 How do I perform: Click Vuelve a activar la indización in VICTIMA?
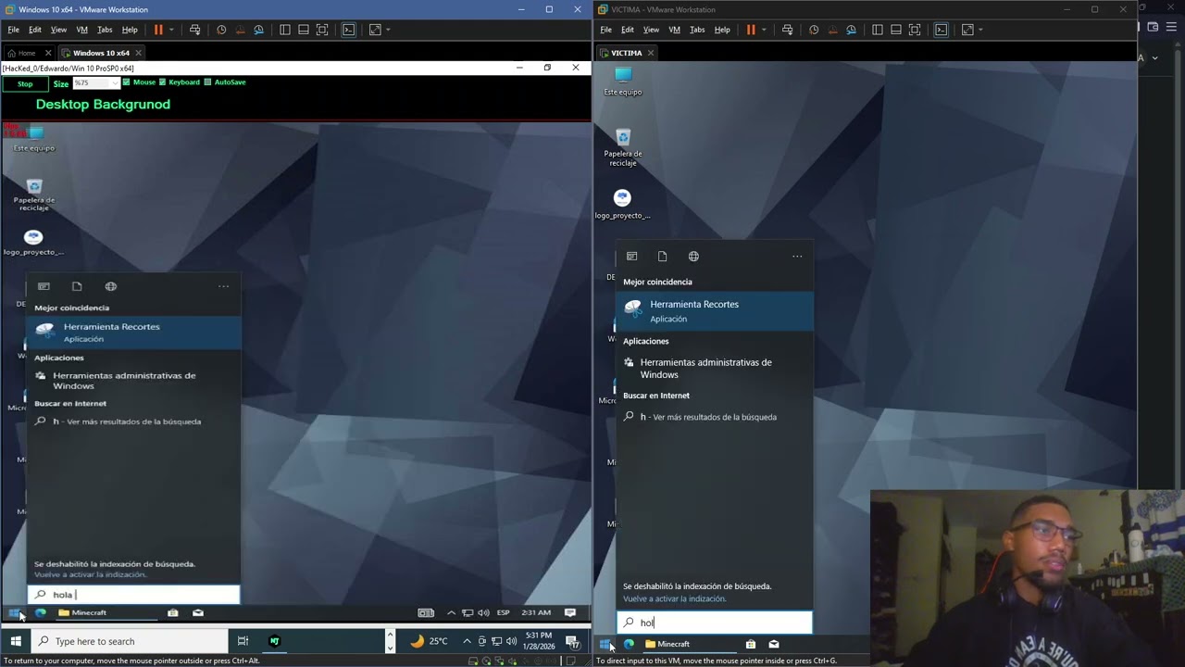pos(674,598)
